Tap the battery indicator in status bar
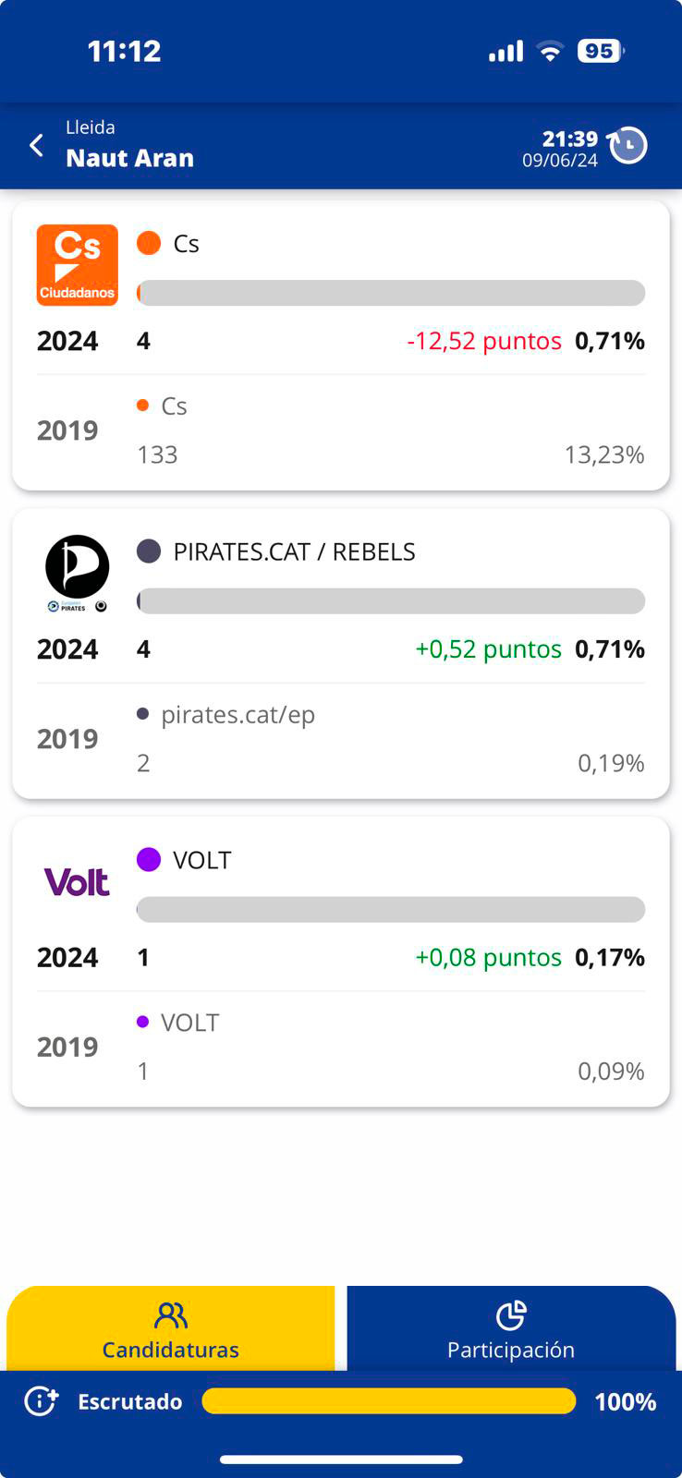Viewport: 682px width, 1478px height. click(600, 51)
